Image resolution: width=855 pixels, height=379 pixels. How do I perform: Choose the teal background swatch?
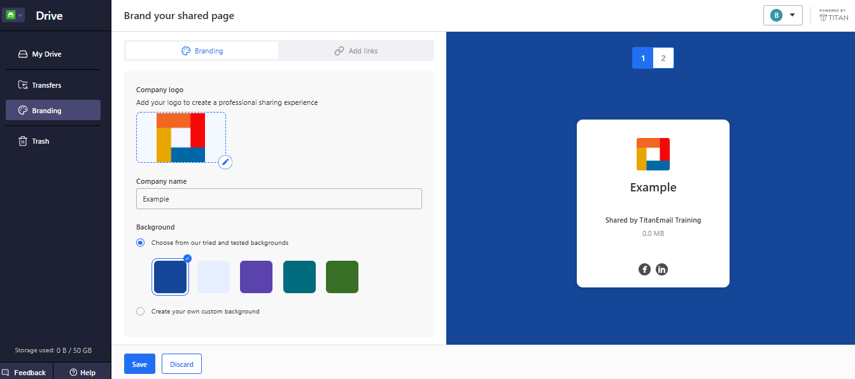point(299,277)
